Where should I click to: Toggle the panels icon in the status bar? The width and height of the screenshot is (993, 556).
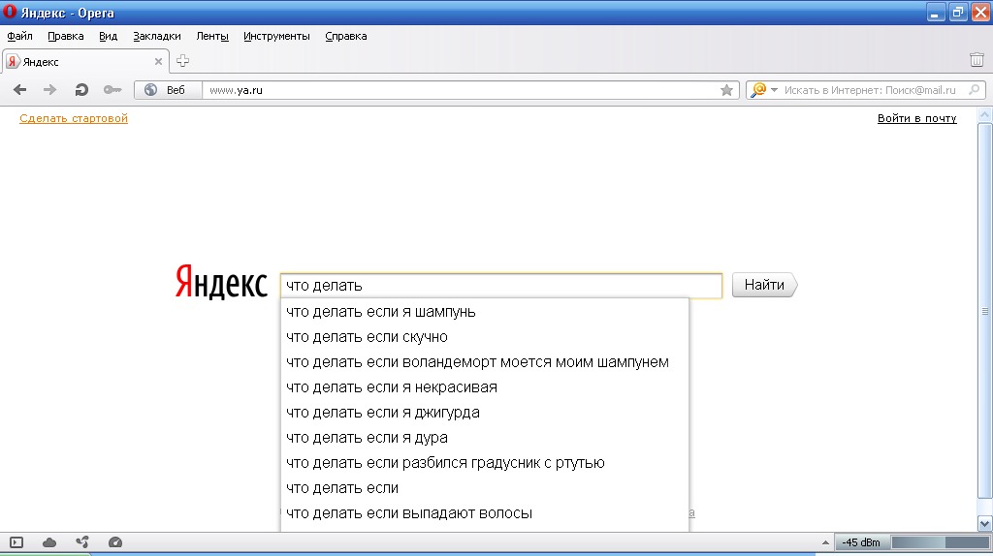16,542
